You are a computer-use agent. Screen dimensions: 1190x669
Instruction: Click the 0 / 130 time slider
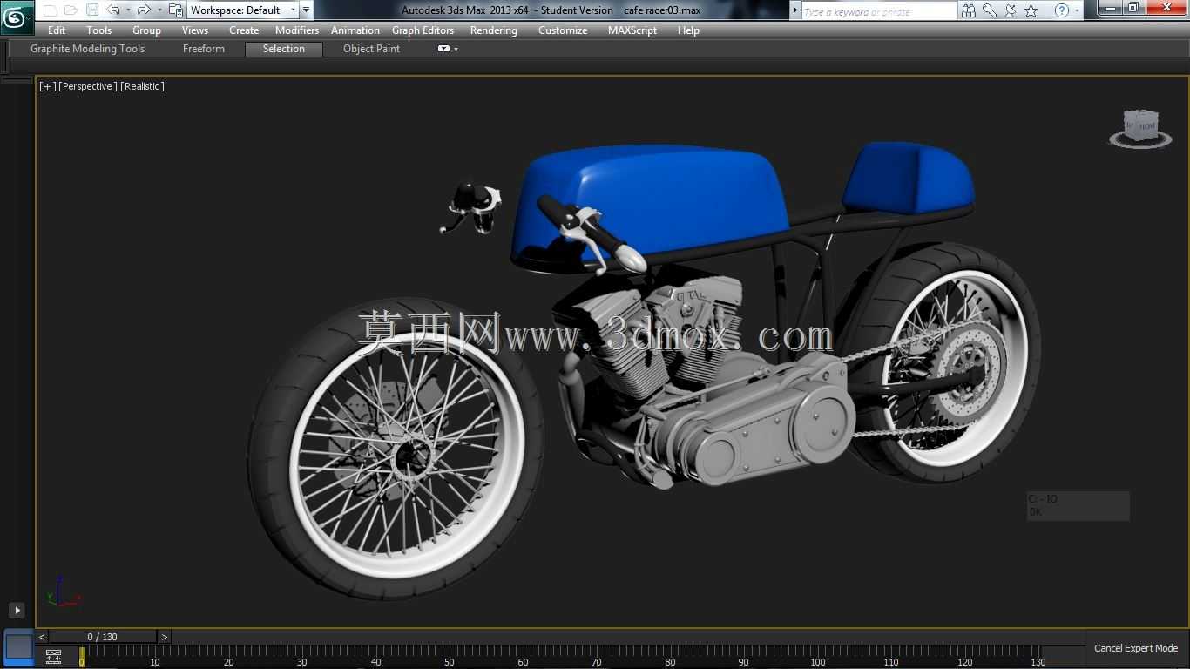tap(103, 637)
